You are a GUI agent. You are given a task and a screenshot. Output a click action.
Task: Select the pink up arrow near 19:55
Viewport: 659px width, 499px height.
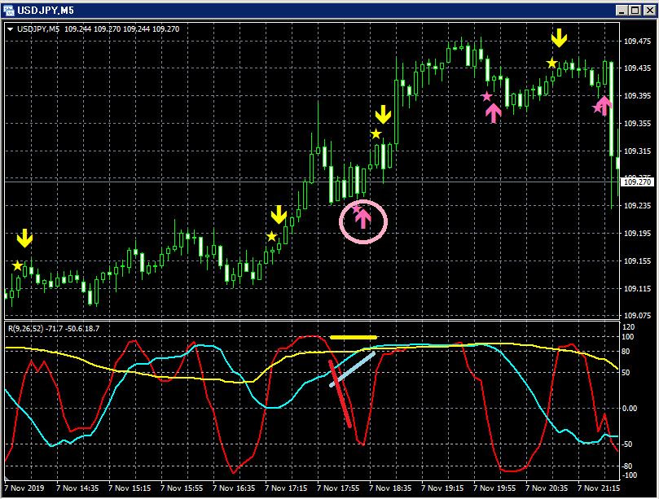pos(494,113)
